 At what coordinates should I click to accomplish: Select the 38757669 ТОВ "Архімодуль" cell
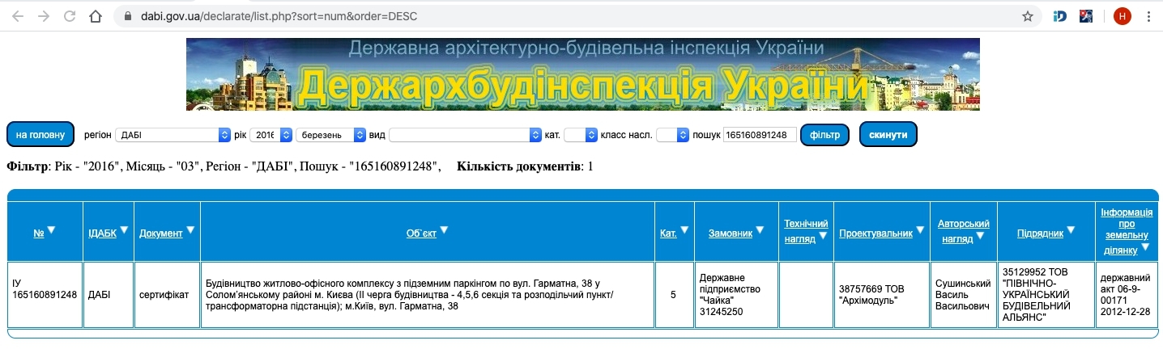pyautogui.click(x=882, y=295)
